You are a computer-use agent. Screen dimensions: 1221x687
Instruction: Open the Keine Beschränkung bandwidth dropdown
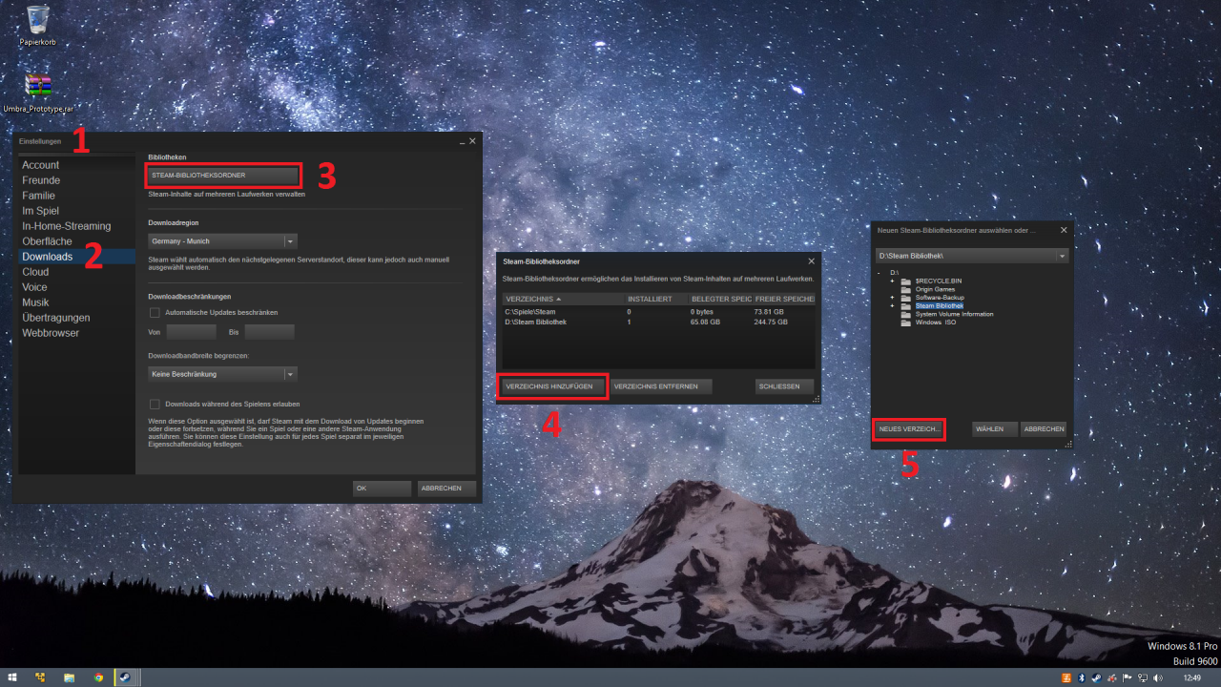pyautogui.click(x=223, y=374)
